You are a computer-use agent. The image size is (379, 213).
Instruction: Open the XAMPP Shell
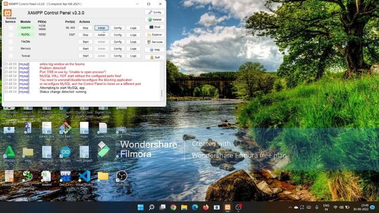[155, 27]
